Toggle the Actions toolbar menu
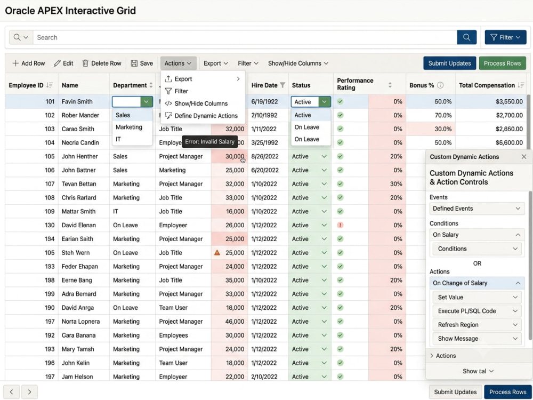 tap(178, 63)
